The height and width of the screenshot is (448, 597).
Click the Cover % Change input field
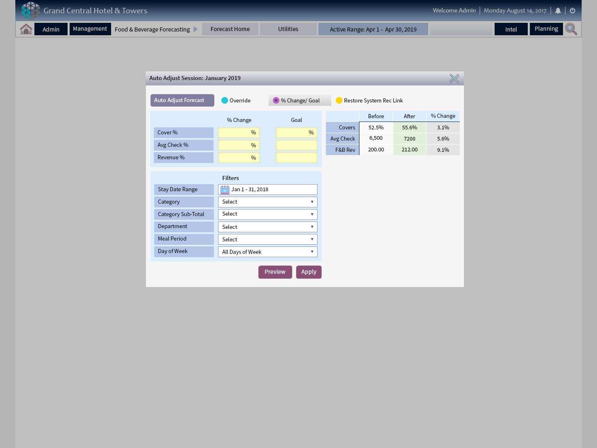click(x=239, y=133)
